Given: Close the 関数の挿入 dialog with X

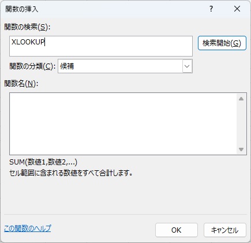Looking at the screenshot, I should 237,9.
